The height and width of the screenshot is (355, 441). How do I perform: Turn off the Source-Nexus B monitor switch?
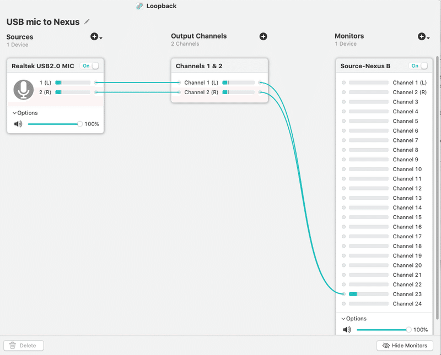[x=419, y=66]
